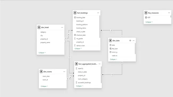
Task: Click sigma icon beside ratings_given
Action: 75,46
